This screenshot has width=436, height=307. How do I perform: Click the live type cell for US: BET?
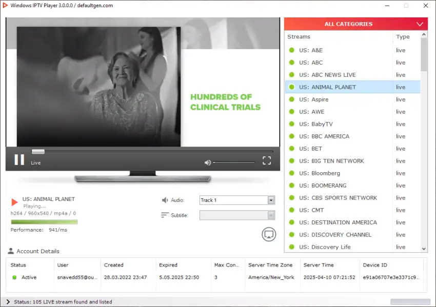pyautogui.click(x=401, y=149)
